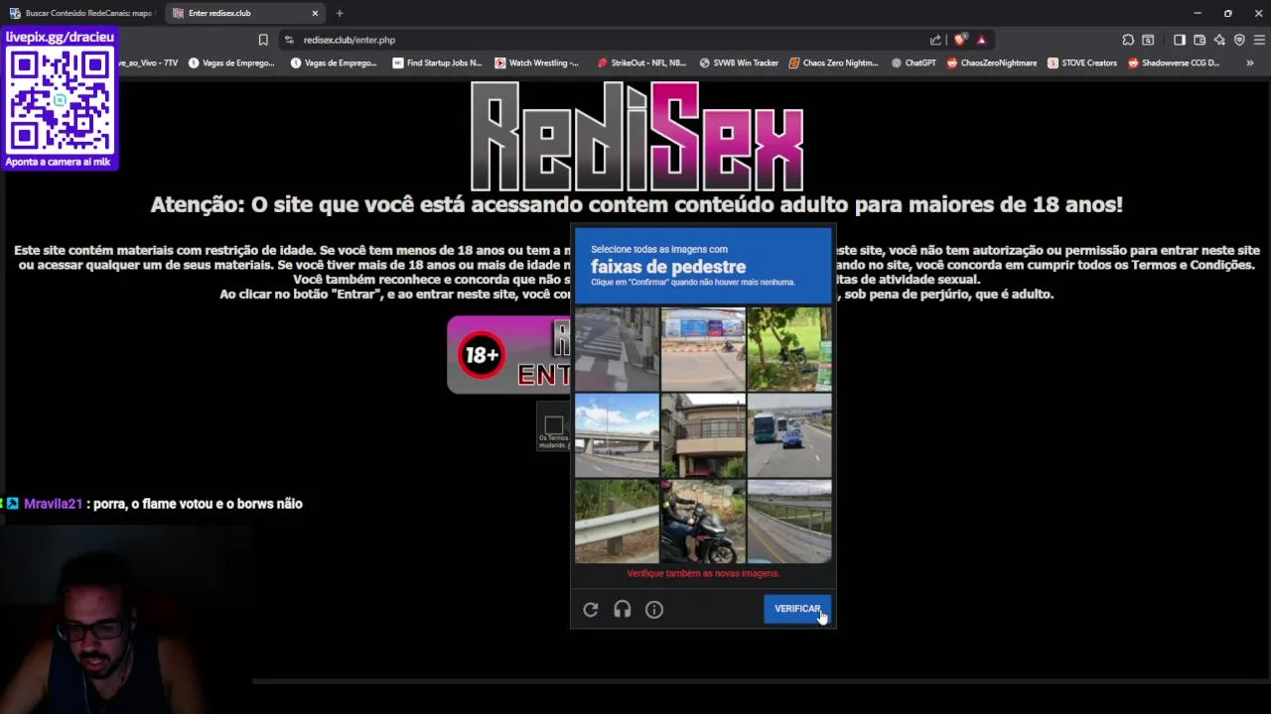Open Chaos Zero Nightm... bookmark
Screen dimensions: 1271x714
point(834,62)
